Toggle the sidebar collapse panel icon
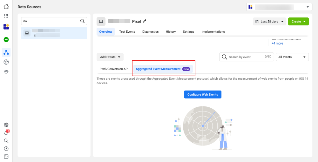 click(x=6, y=157)
